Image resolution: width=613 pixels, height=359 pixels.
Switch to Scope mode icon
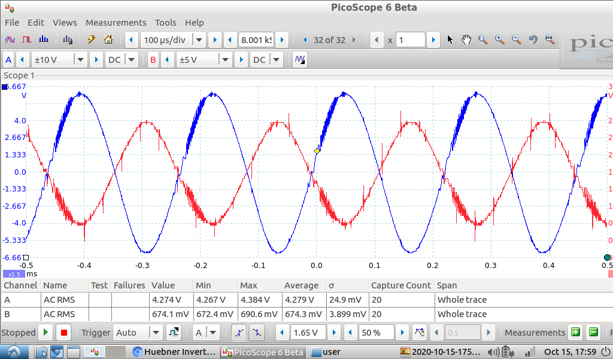(x=10, y=40)
